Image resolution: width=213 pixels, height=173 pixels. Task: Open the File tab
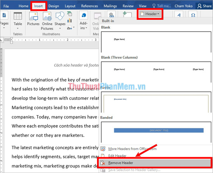(x=6, y=6)
